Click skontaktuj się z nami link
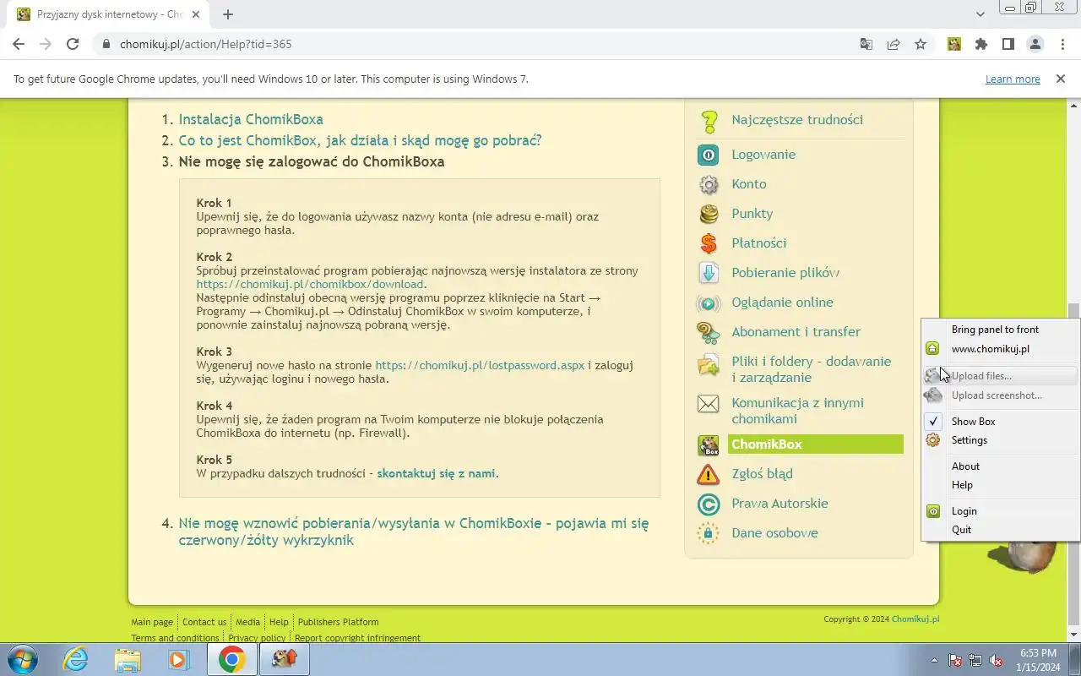Screen dimensions: 1081x676 pos(436,474)
